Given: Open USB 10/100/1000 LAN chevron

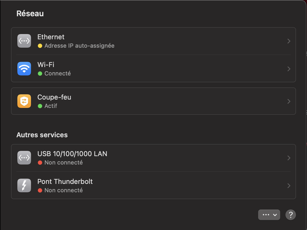Looking at the screenshot, I should [x=289, y=158].
